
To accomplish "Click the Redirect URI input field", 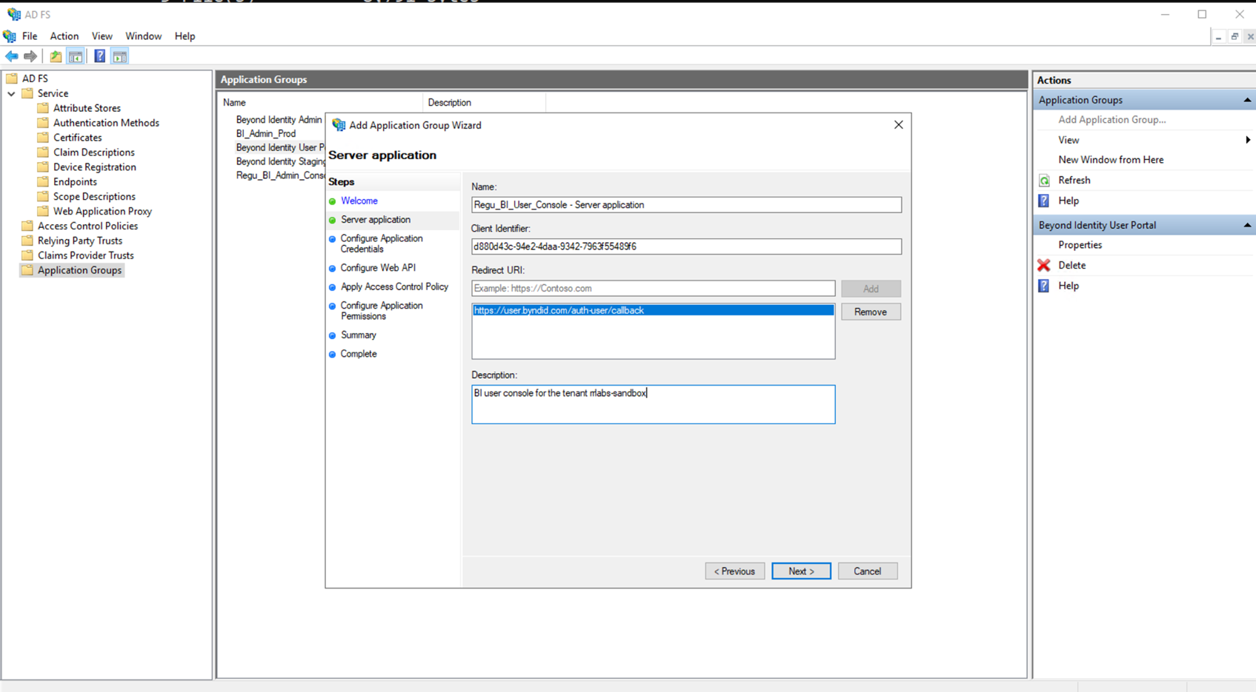I will 652,289.
